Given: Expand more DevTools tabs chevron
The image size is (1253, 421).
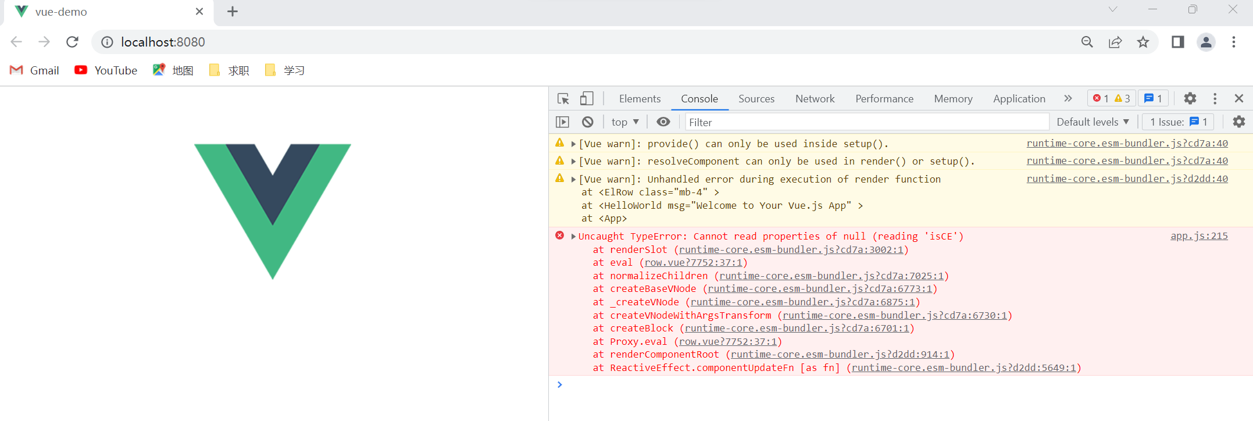Looking at the screenshot, I should pos(1068,98).
